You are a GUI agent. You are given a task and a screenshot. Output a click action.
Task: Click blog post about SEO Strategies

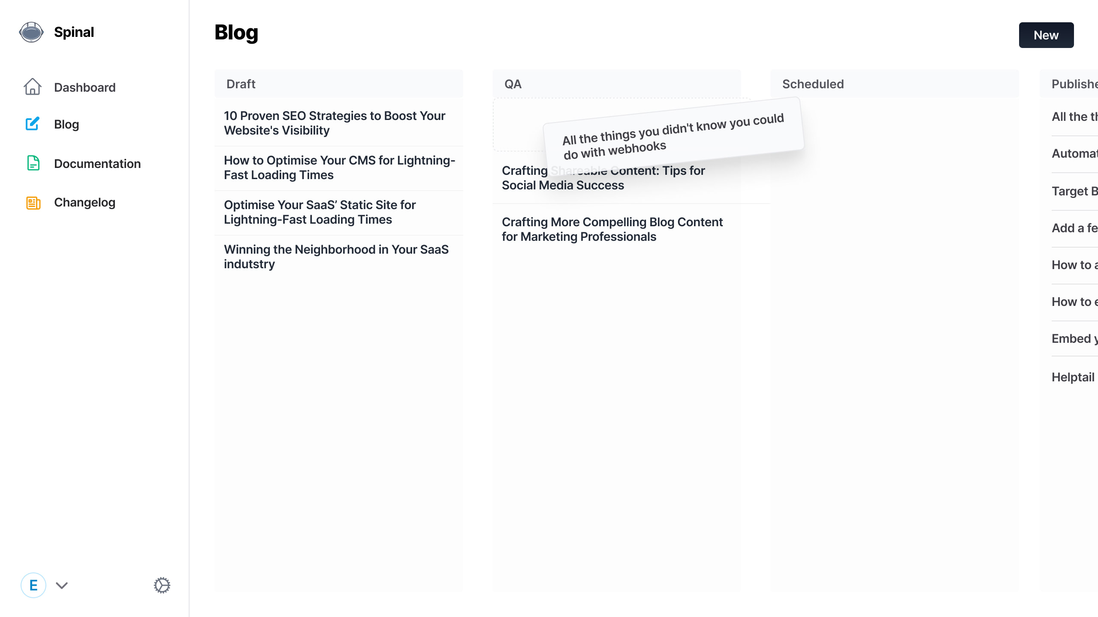(x=334, y=123)
